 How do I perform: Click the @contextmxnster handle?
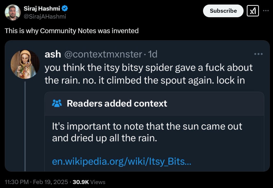pyautogui.click(x=103, y=54)
